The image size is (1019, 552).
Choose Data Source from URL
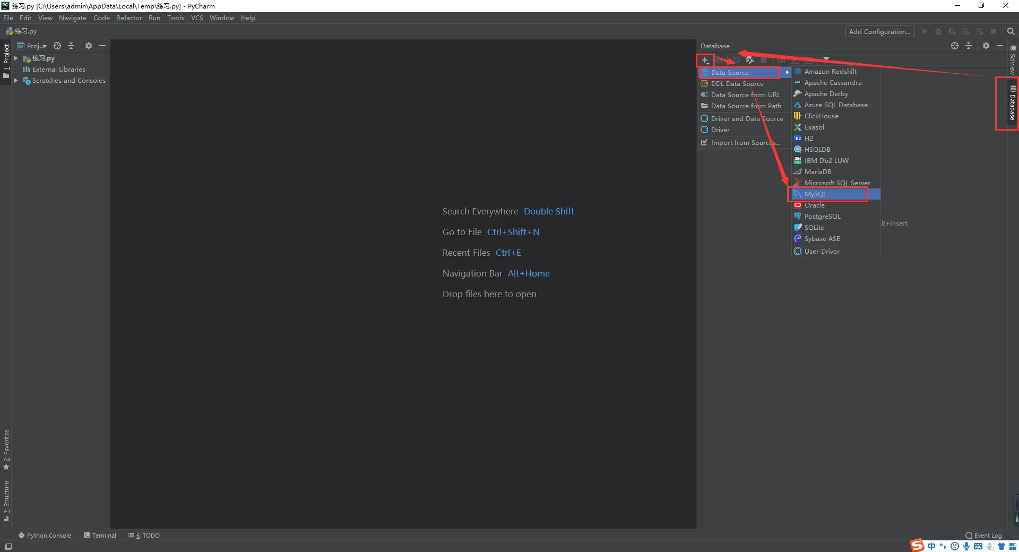click(x=745, y=95)
